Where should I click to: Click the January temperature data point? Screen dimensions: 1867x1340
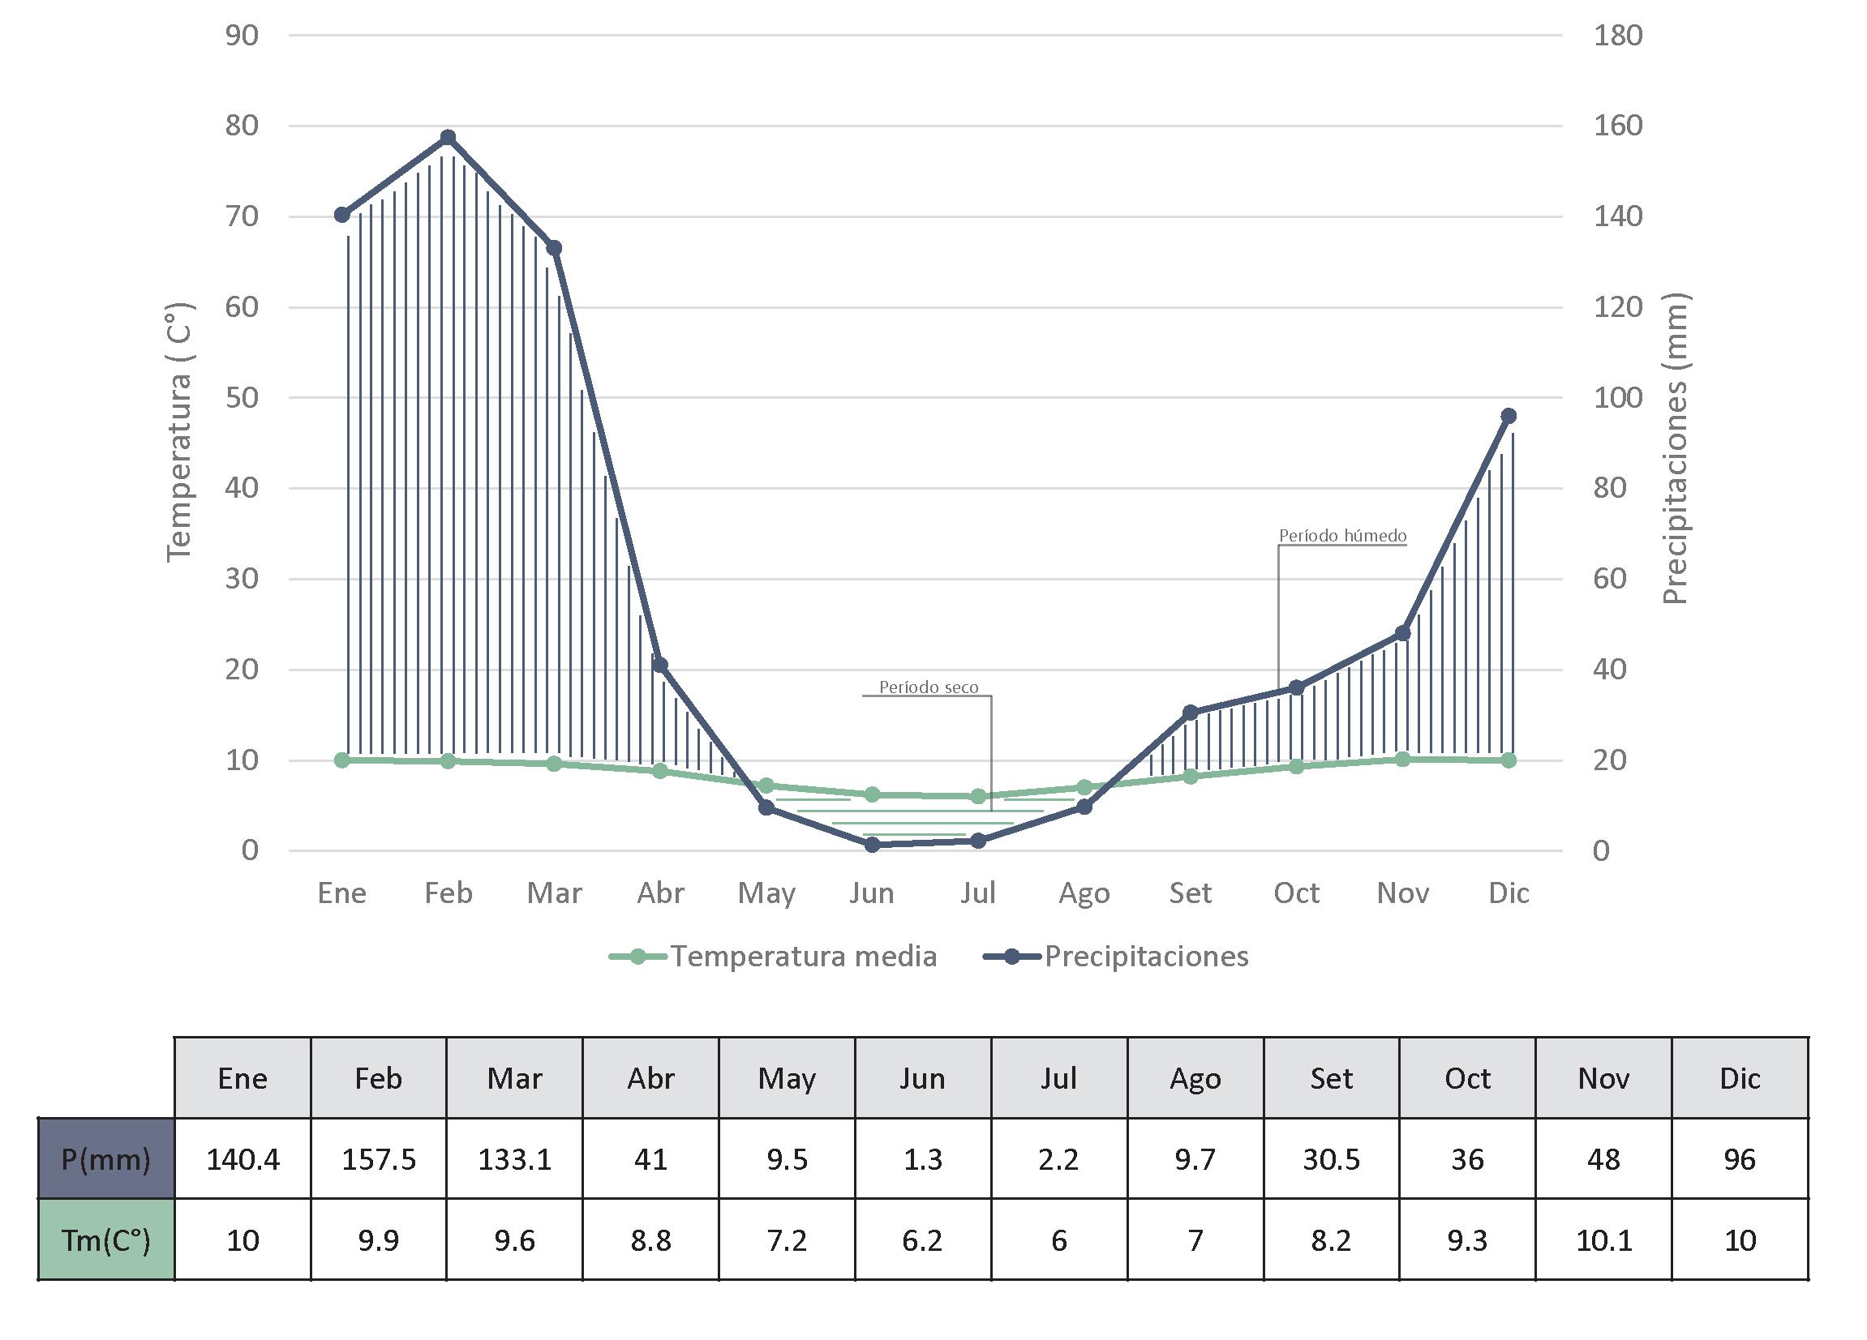342,760
